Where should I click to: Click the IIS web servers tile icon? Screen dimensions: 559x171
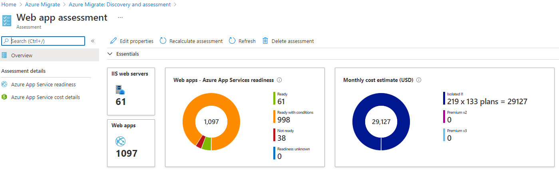pos(120,89)
